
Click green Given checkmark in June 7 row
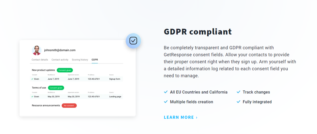pos(32,79)
